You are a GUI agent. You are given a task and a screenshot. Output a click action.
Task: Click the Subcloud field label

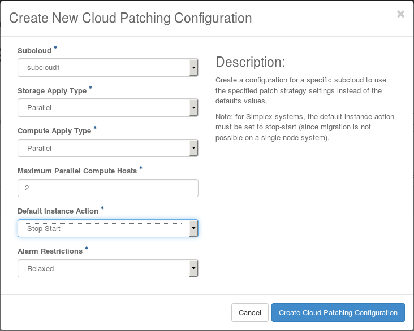pyautogui.click(x=34, y=50)
